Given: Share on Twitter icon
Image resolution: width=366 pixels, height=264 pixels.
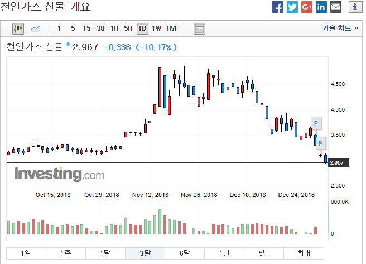Looking at the screenshot, I should pos(292,7).
